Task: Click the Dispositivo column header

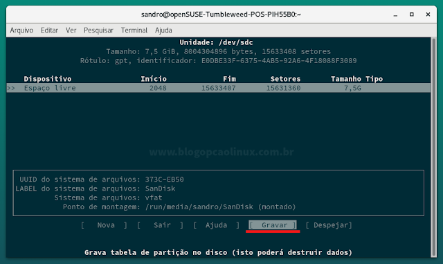Action: click(48, 79)
